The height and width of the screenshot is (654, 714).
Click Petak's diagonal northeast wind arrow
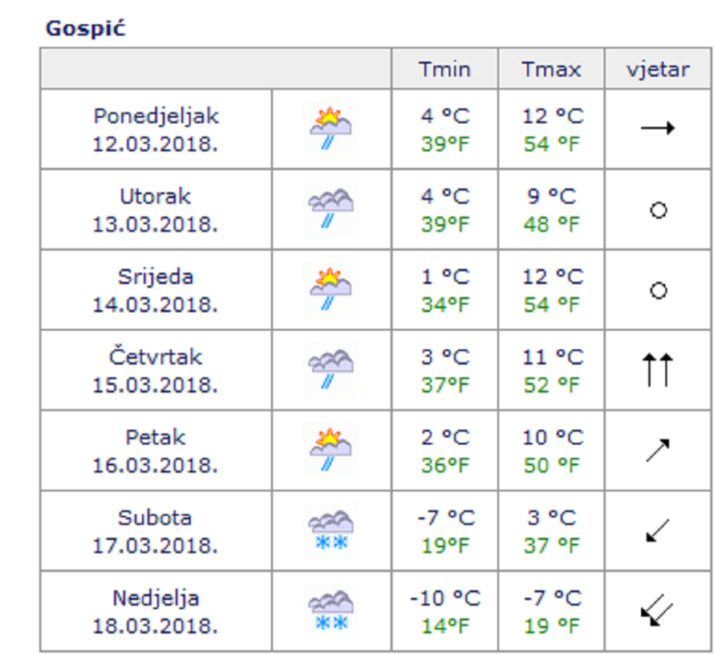(657, 450)
